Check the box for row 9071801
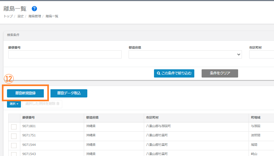The height and width of the screenshot is (156, 274). (14, 127)
